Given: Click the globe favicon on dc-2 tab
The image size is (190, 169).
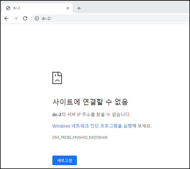Looking at the screenshot, I should point(8,8).
